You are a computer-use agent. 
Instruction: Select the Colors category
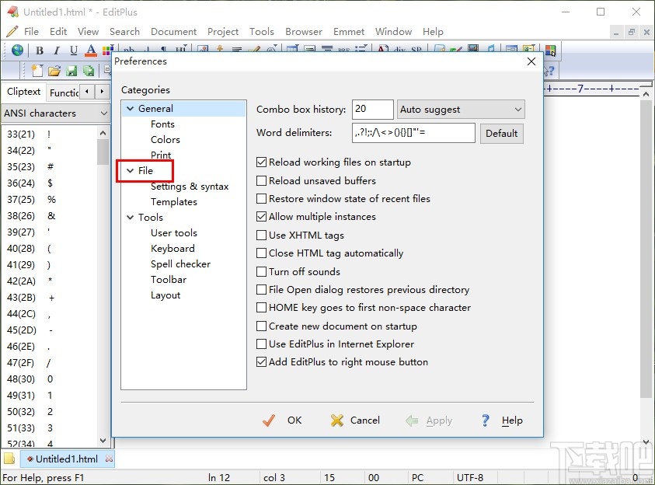[x=165, y=140]
